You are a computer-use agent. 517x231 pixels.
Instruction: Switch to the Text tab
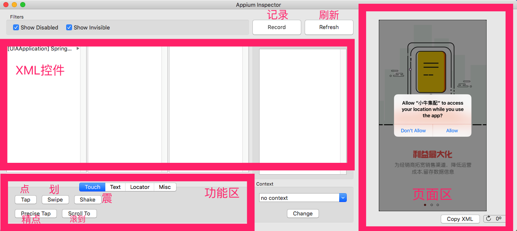click(115, 187)
